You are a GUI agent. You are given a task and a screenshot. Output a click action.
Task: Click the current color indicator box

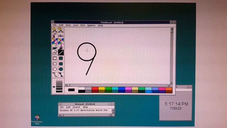coord(71,90)
